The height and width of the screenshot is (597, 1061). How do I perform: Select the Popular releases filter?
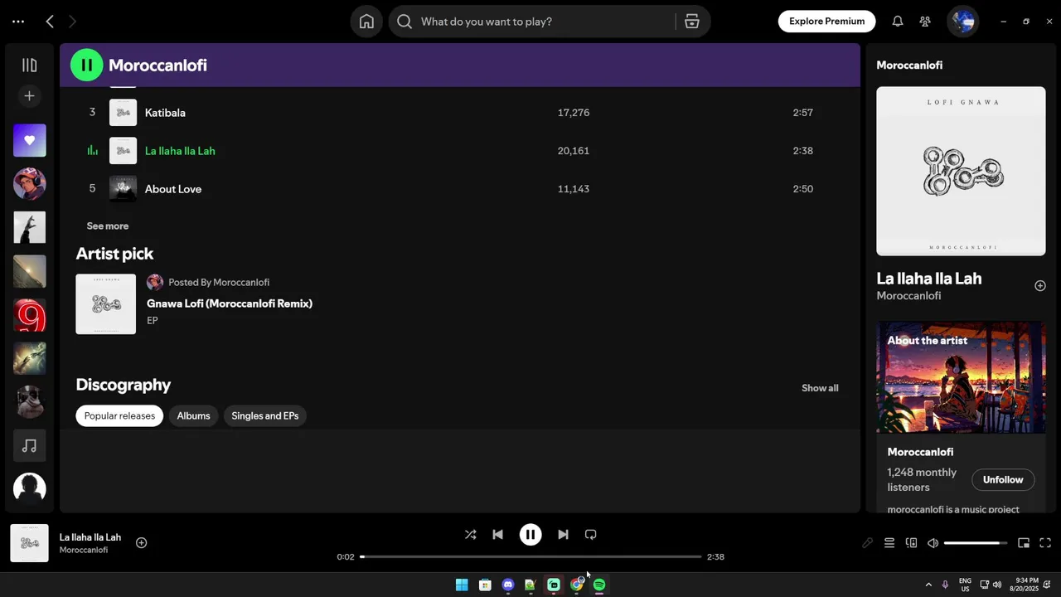[119, 415]
